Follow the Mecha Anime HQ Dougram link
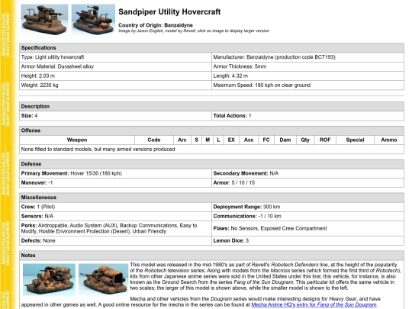 [x=314, y=304]
